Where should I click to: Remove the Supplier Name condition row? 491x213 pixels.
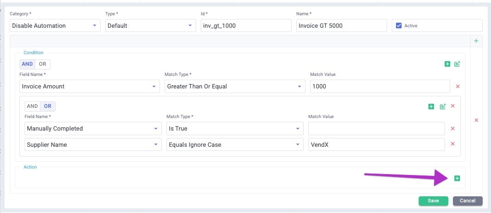tap(453, 144)
